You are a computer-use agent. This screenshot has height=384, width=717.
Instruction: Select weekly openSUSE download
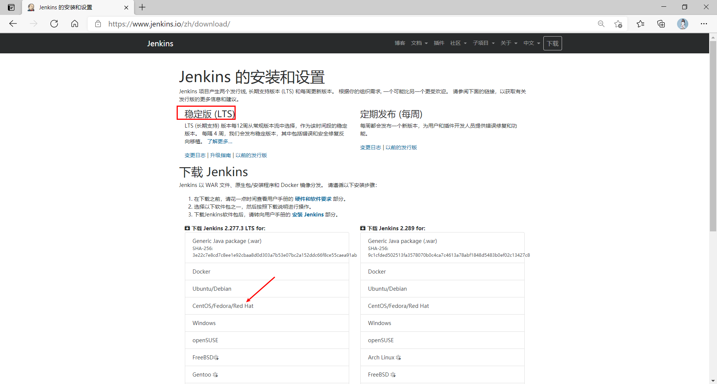443,340
